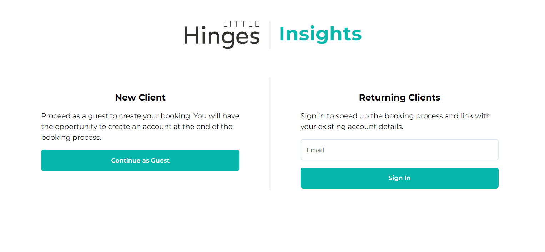Image resolution: width=545 pixels, height=252 pixels.
Task: Select the teal Insights branding
Action: 320,34
